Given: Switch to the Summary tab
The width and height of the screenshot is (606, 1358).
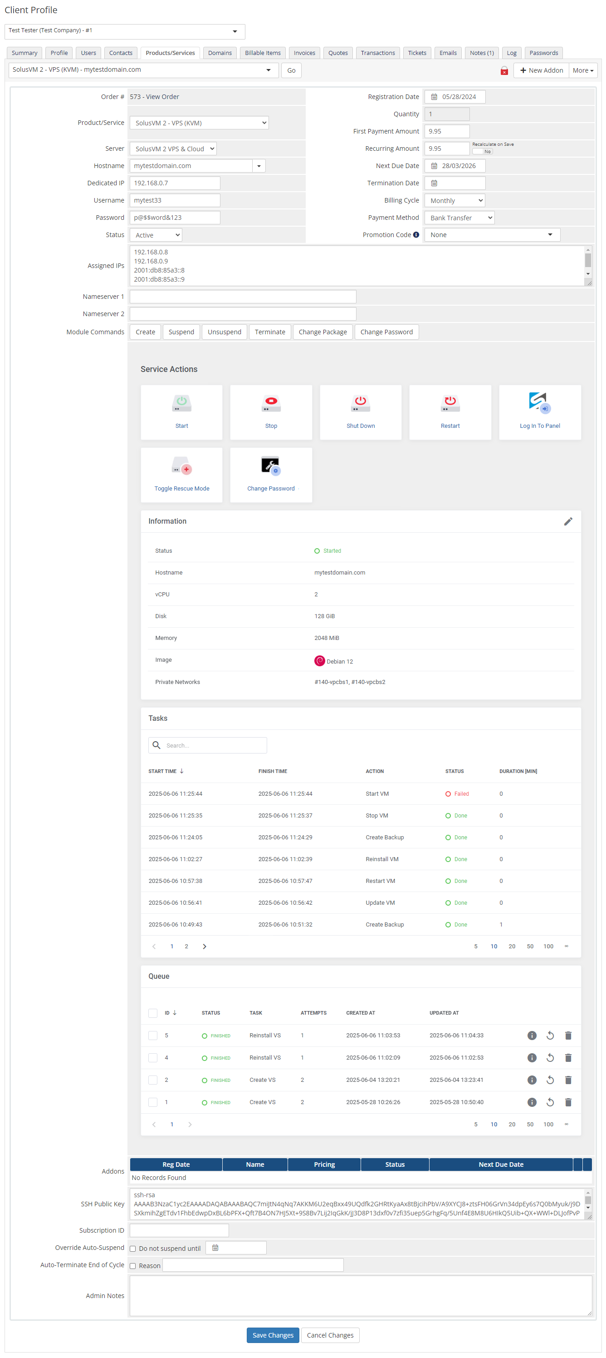Looking at the screenshot, I should [24, 53].
